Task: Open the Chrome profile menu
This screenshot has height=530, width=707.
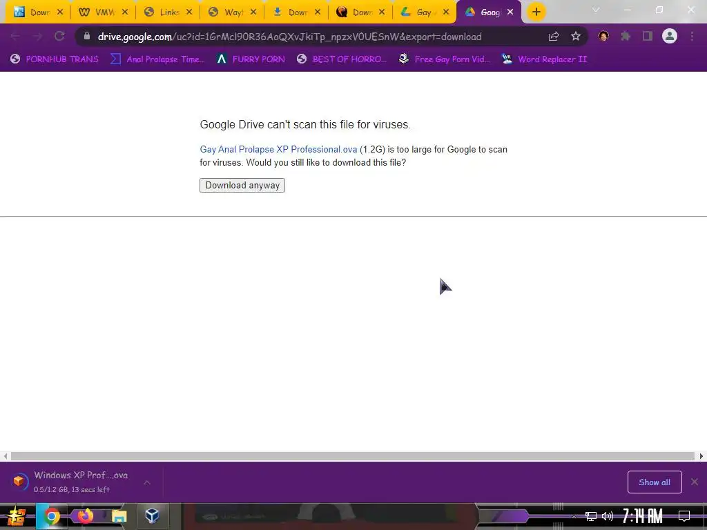Action: [x=670, y=36]
